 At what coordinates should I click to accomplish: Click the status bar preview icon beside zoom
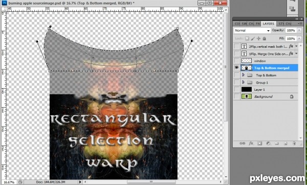click(20, 182)
